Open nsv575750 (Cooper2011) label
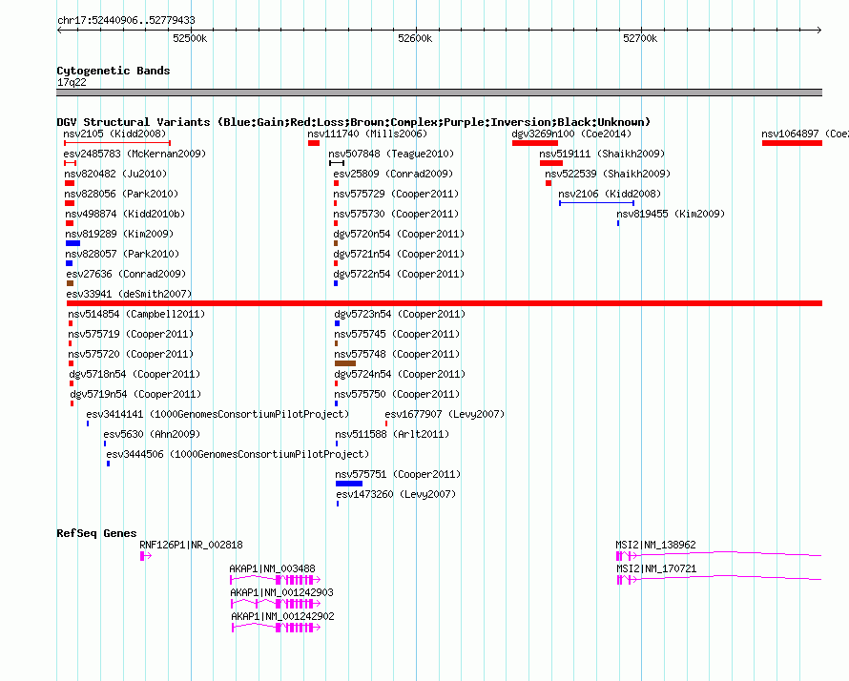849x681 pixels. click(x=397, y=394)
